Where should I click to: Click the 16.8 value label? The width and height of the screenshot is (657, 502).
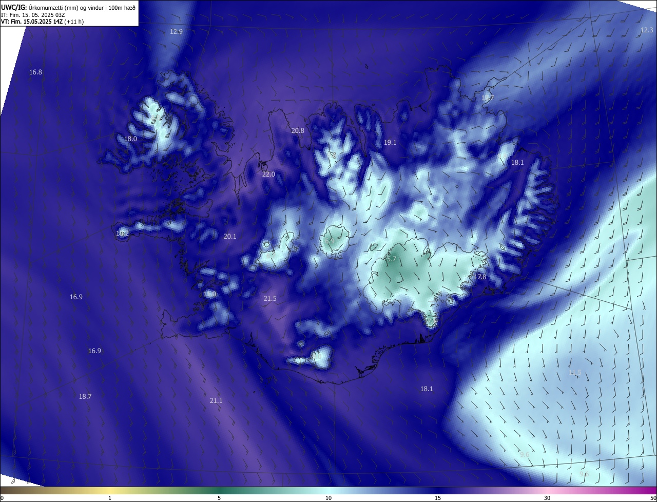(x=35, y=72)
